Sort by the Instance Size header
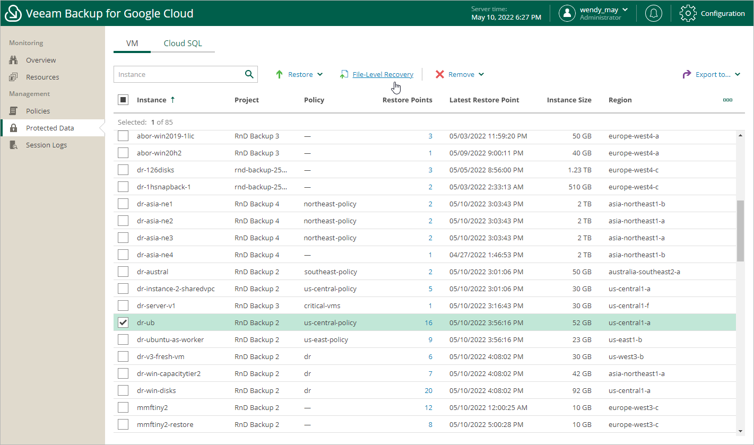 [569, 100]
